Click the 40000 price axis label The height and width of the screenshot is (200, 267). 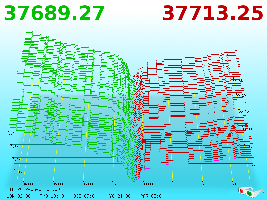click(x=207, y=184)
